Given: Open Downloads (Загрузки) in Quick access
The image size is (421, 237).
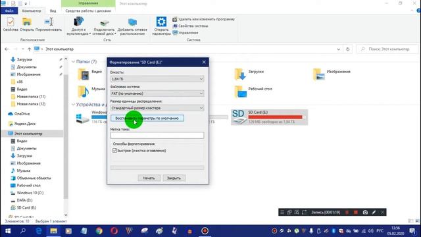Looking at the screenshot, I should point(24,60).
